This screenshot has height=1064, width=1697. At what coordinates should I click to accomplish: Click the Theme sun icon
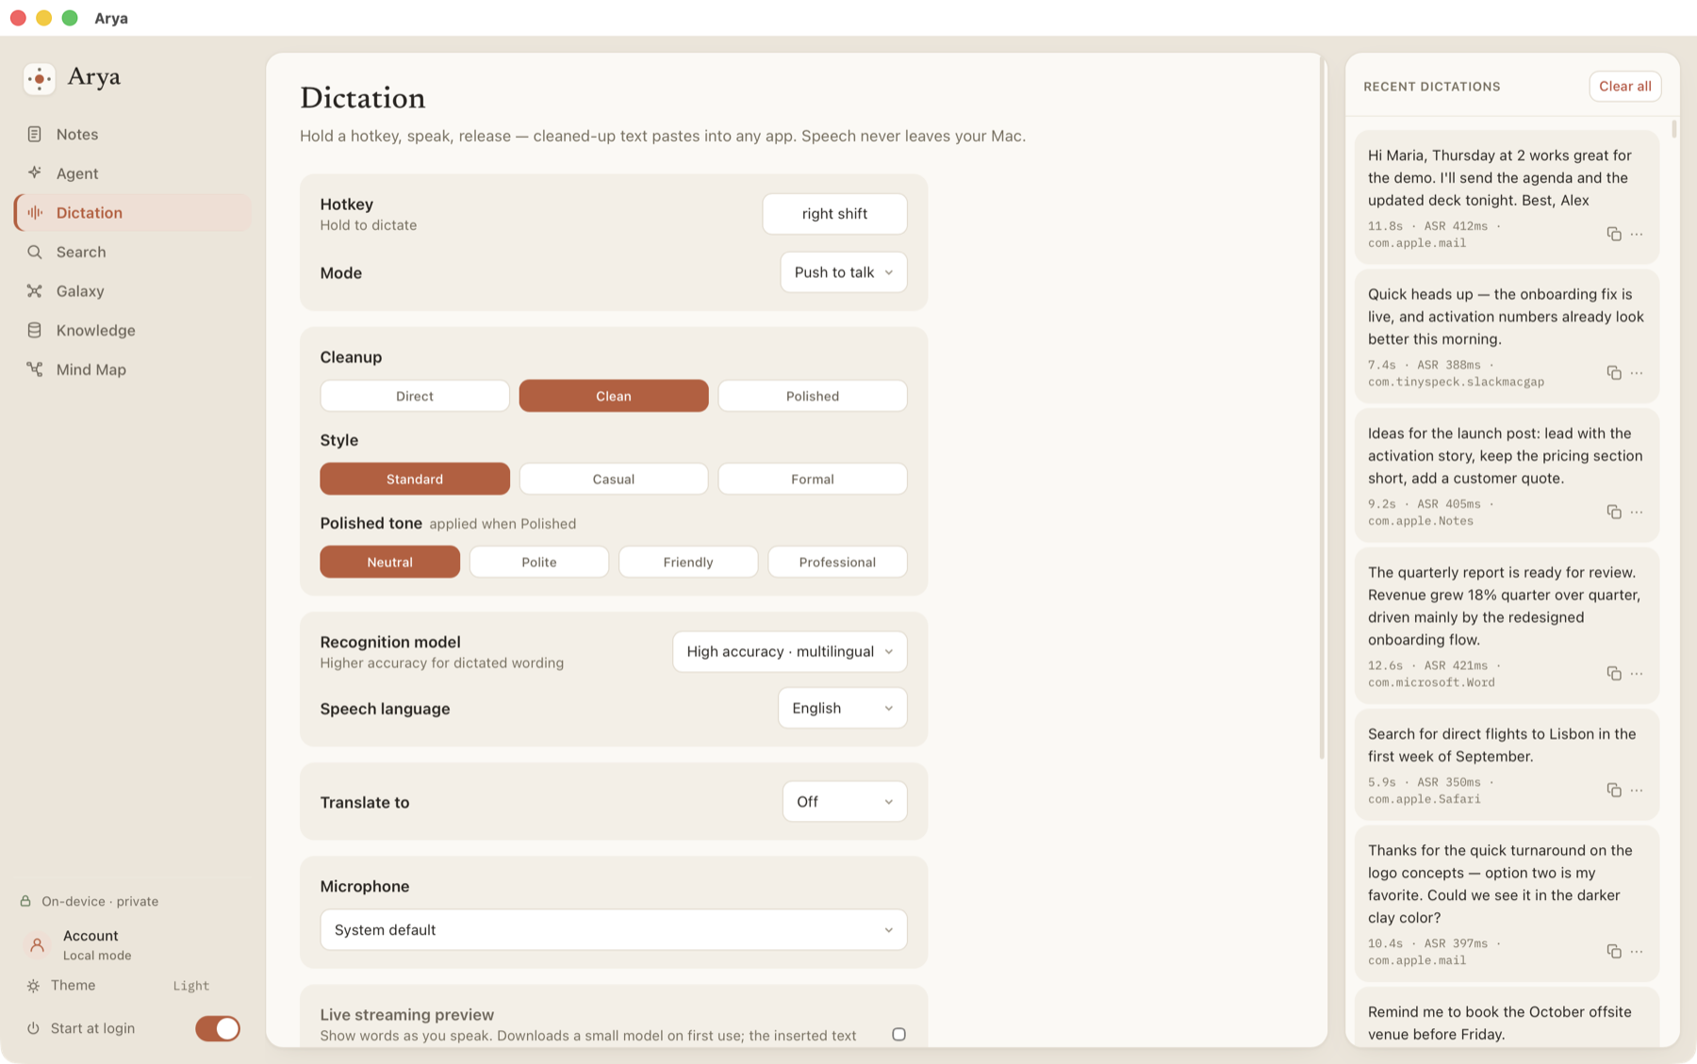(x=33, y=986)
